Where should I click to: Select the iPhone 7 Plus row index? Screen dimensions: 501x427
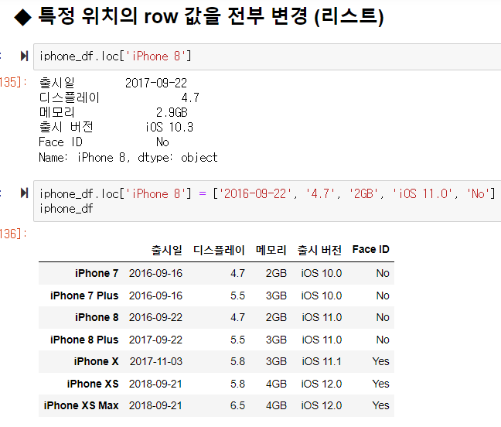[84, 295]
